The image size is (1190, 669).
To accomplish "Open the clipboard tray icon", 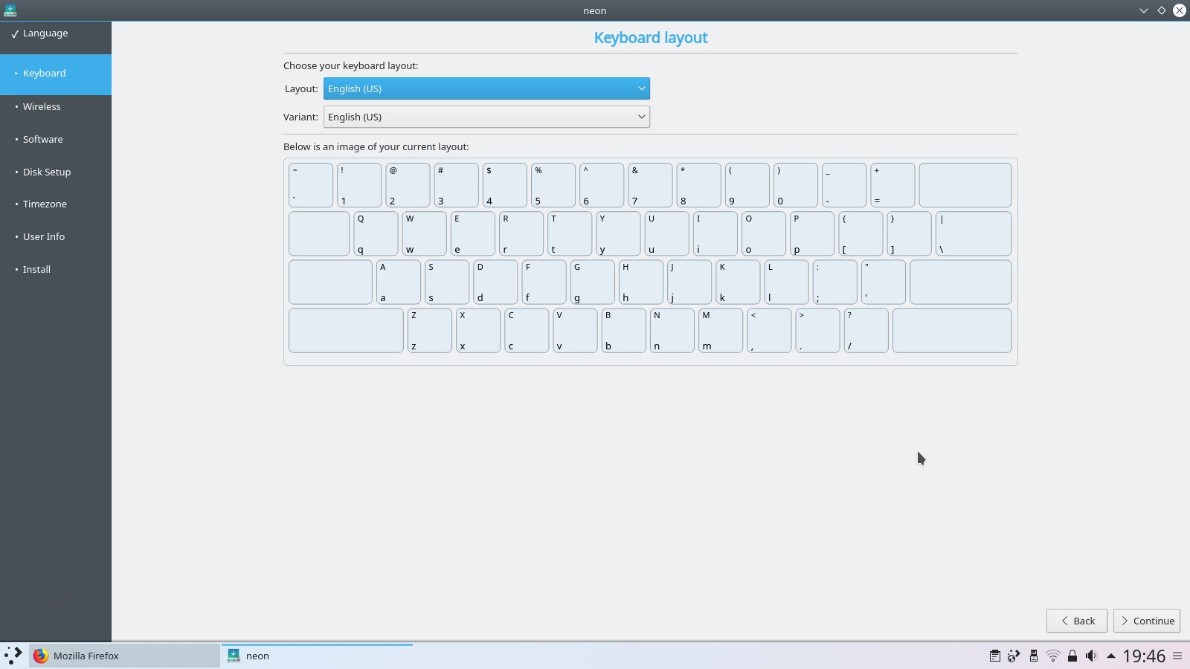I will pyautogui.click(x=994, y=656).
